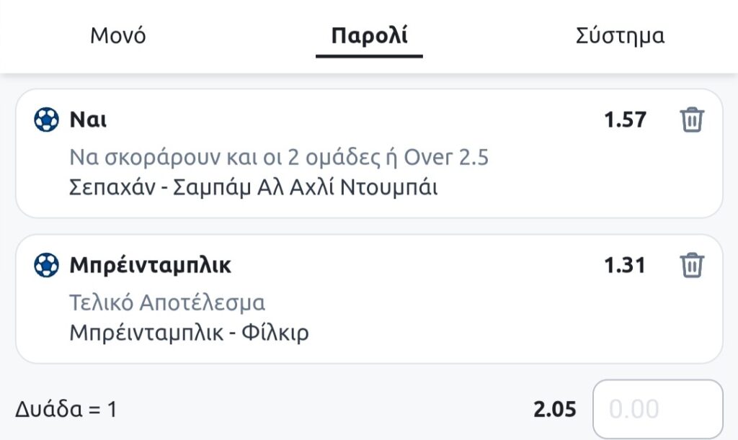The height and width of the screenshot is (440, 738).
Task: Remove the Μπρέινταμπλικ 1.31 bet via trash icon
Action: [x=692, y=265]
